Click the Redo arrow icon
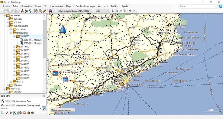The width and height of the screenshot is (223, 119). coord(134,11)
